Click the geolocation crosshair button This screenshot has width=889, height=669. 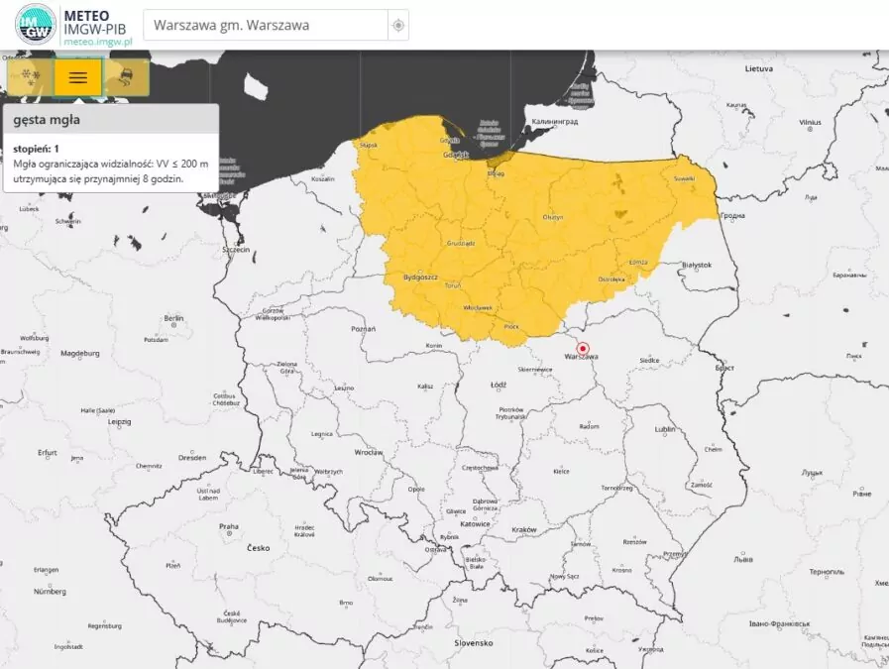coord(397,27)
